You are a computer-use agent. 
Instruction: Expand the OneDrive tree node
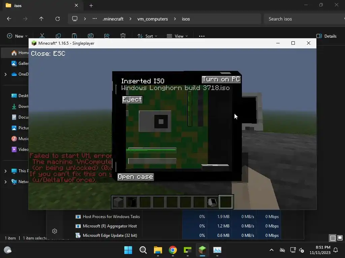point(5,74)
